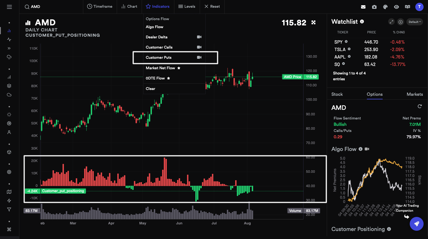This screenshot has width=428, height=239.
Task: Click the folded map sidebar icon
Action: tap(9, 192)
